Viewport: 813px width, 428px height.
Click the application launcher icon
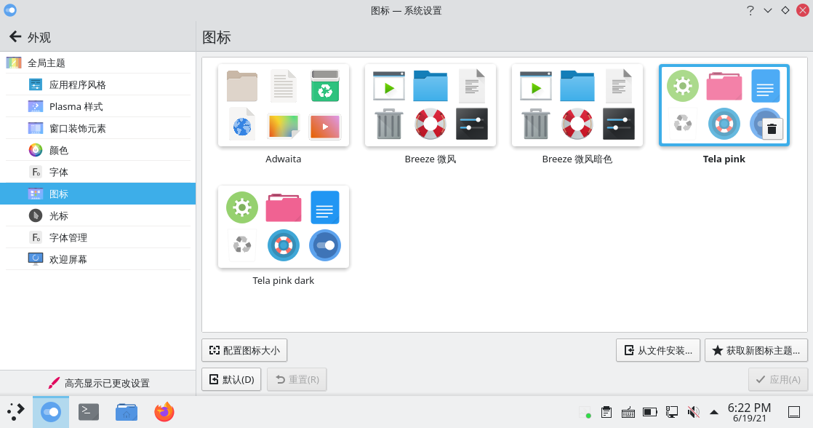pyautogui.click(x=16, y=412)
